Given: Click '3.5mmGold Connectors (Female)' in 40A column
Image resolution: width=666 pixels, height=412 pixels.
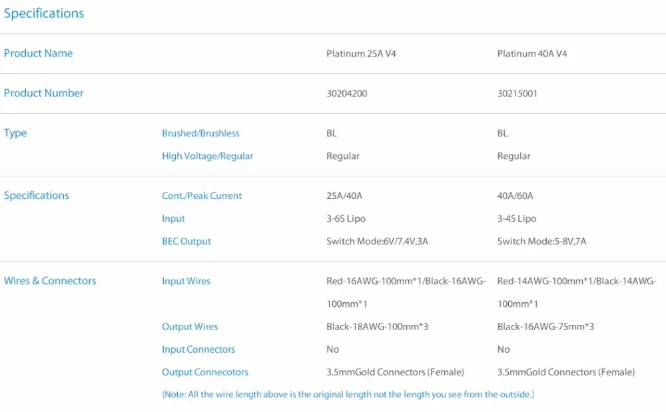Looking at the screenshot, I should click(x=565, y=372).
